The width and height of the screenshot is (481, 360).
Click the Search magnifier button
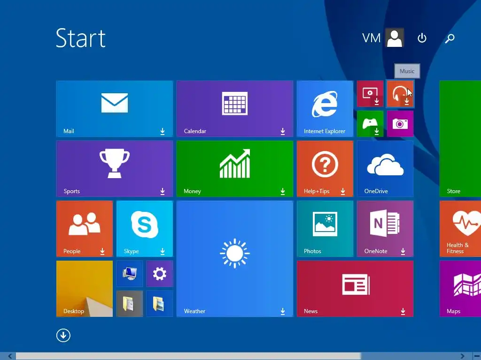[x=450, y=38]
